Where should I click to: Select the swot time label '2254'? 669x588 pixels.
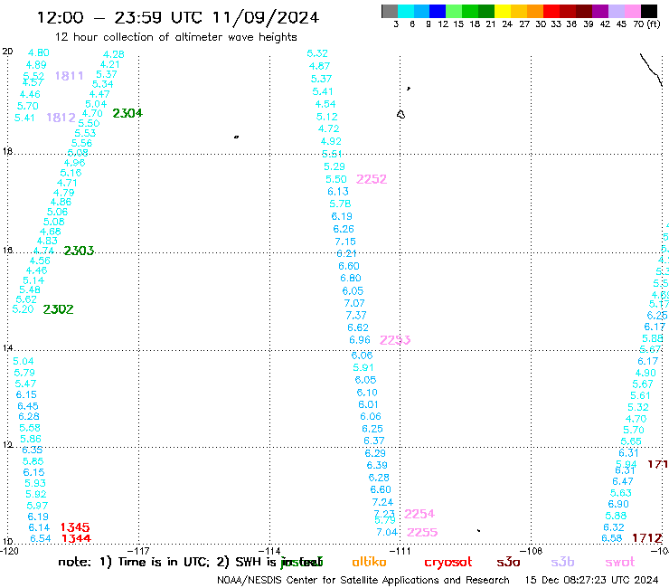tap(419, 514)
